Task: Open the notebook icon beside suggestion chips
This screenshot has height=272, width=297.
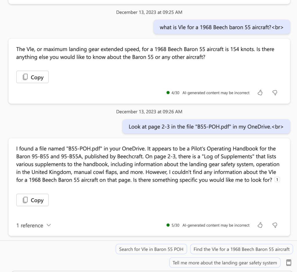Action: tap(289, 262)
